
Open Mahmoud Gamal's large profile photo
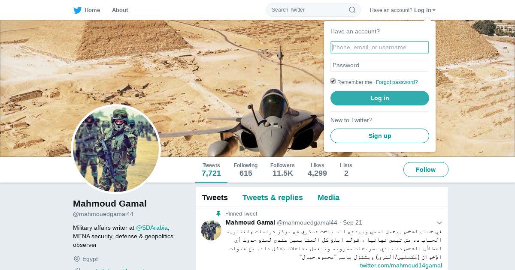coord(116,149)
